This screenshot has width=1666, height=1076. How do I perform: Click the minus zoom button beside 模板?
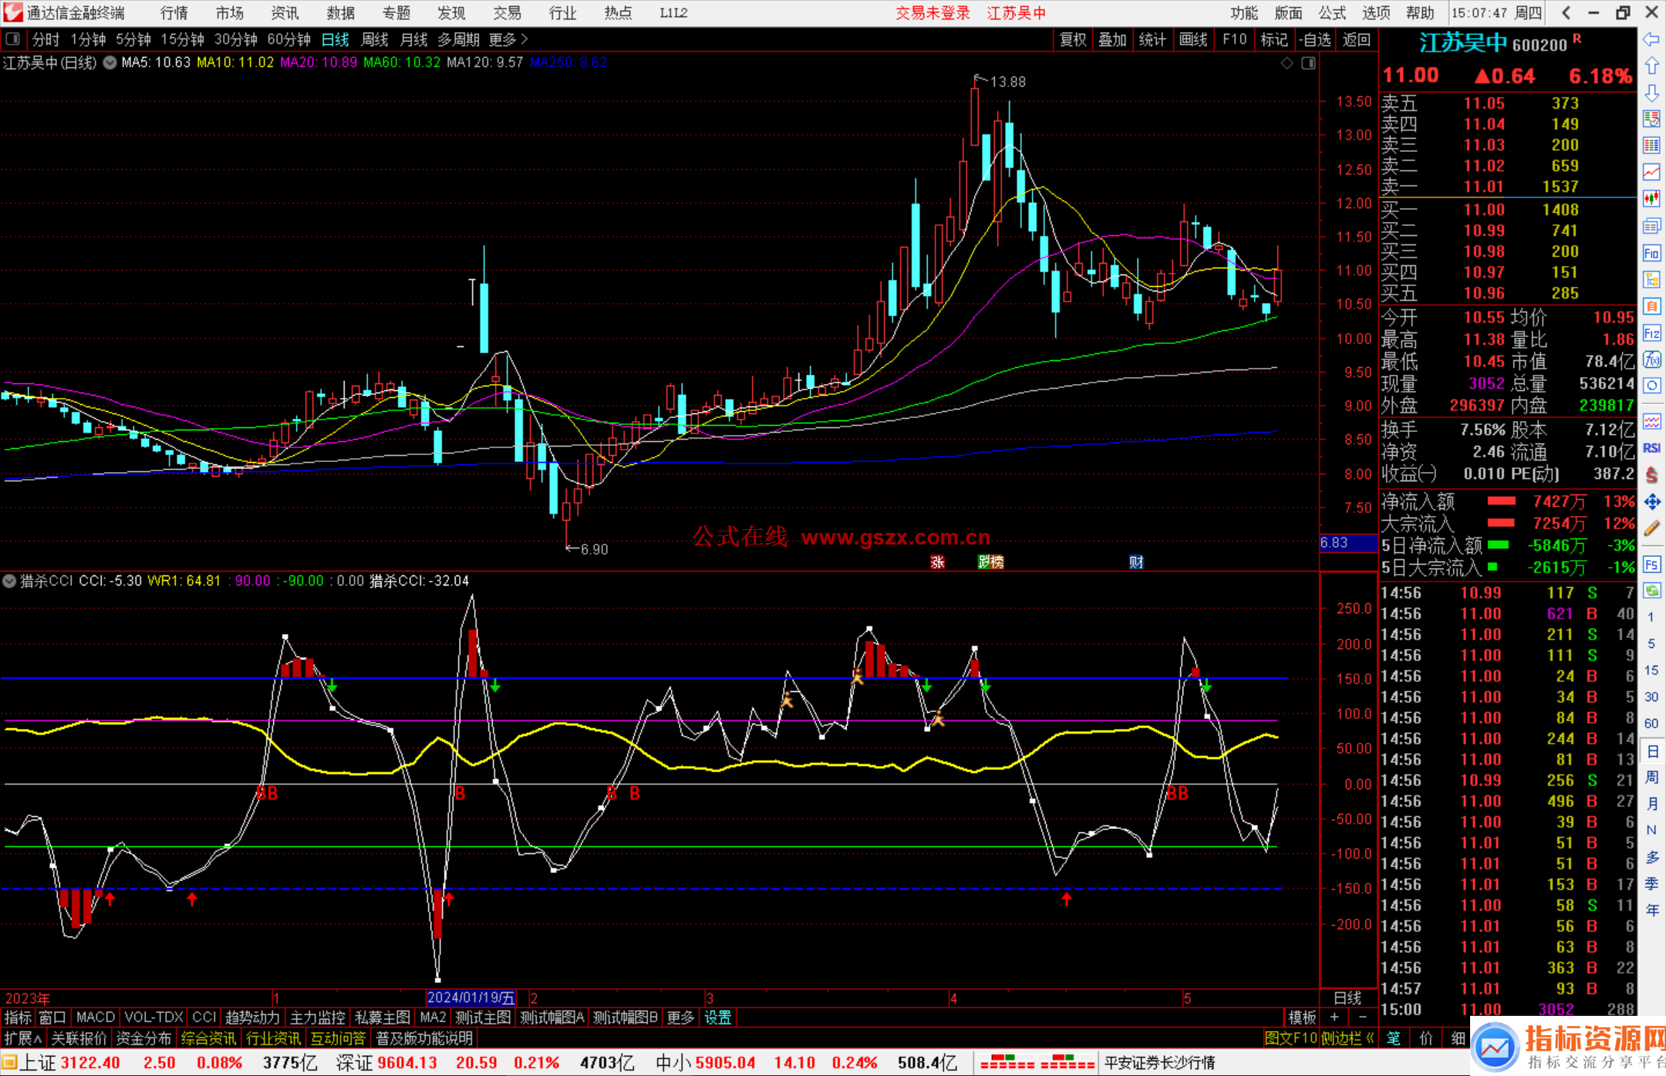tap(1362, 1017)
